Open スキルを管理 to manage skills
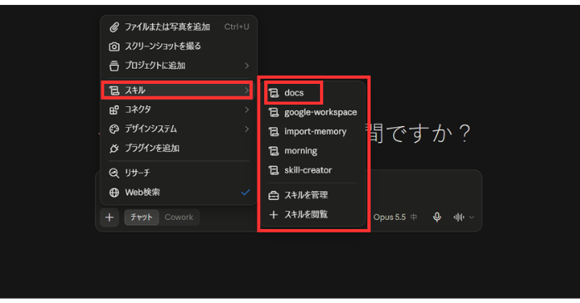The width and height of the screenshot is (580, 303). coord(313,195)
